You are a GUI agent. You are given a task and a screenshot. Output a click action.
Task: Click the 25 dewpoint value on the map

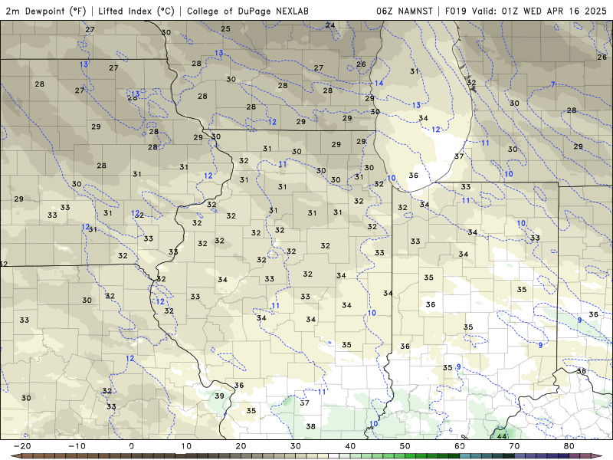pyautogui.click(x=225, y=28)
